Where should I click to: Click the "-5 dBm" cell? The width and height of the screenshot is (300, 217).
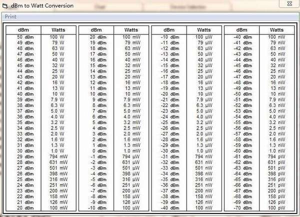pos(98,179)
